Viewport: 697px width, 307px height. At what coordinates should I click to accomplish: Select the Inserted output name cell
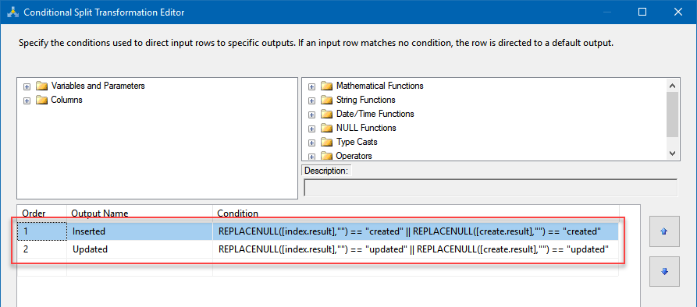tap(140, 231)
